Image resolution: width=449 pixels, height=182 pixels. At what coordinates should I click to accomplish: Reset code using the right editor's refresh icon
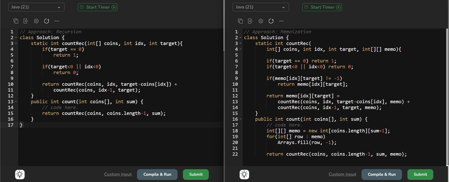pyautogui.click(x=271, y=21)
